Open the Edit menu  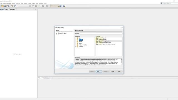(x=1, y=3)
